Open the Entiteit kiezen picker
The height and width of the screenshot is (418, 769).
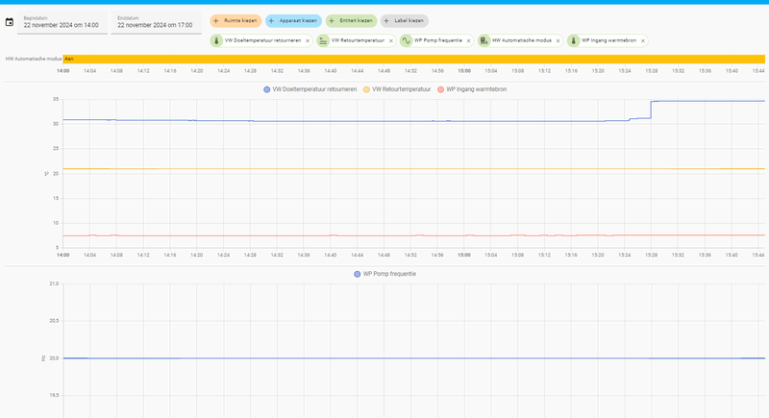[x=351, y=20]
